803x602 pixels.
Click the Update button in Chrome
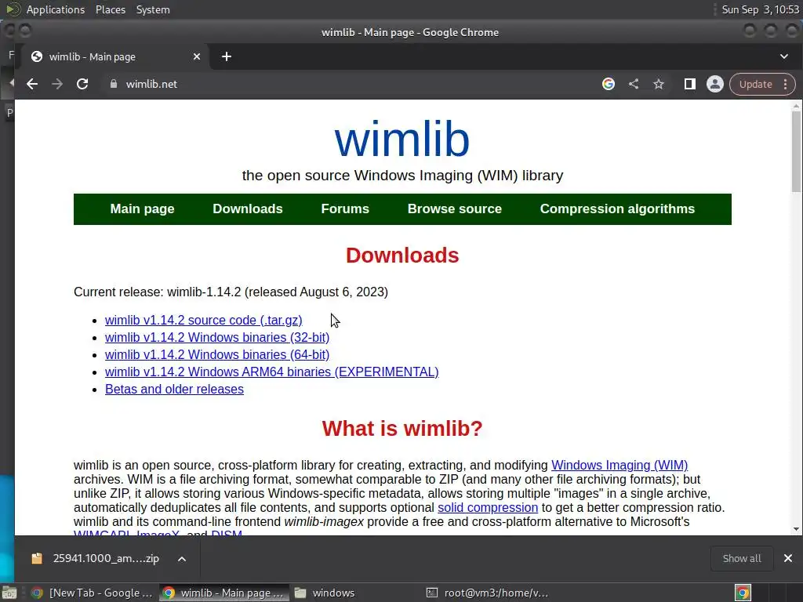pyautogui.click(x=755, y=84)
